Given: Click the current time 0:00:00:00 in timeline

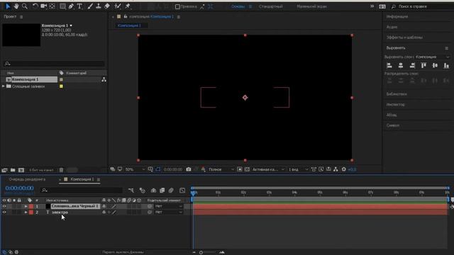Looking at the screenshot, I should (19, 188).
